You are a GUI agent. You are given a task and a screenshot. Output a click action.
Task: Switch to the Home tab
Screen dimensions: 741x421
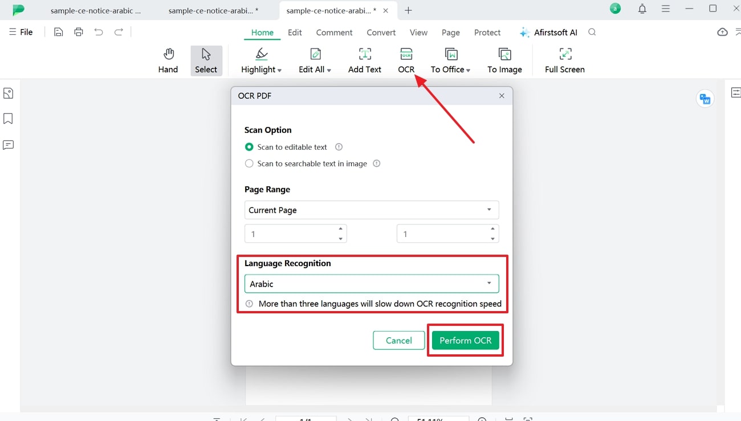pos(262,32)
